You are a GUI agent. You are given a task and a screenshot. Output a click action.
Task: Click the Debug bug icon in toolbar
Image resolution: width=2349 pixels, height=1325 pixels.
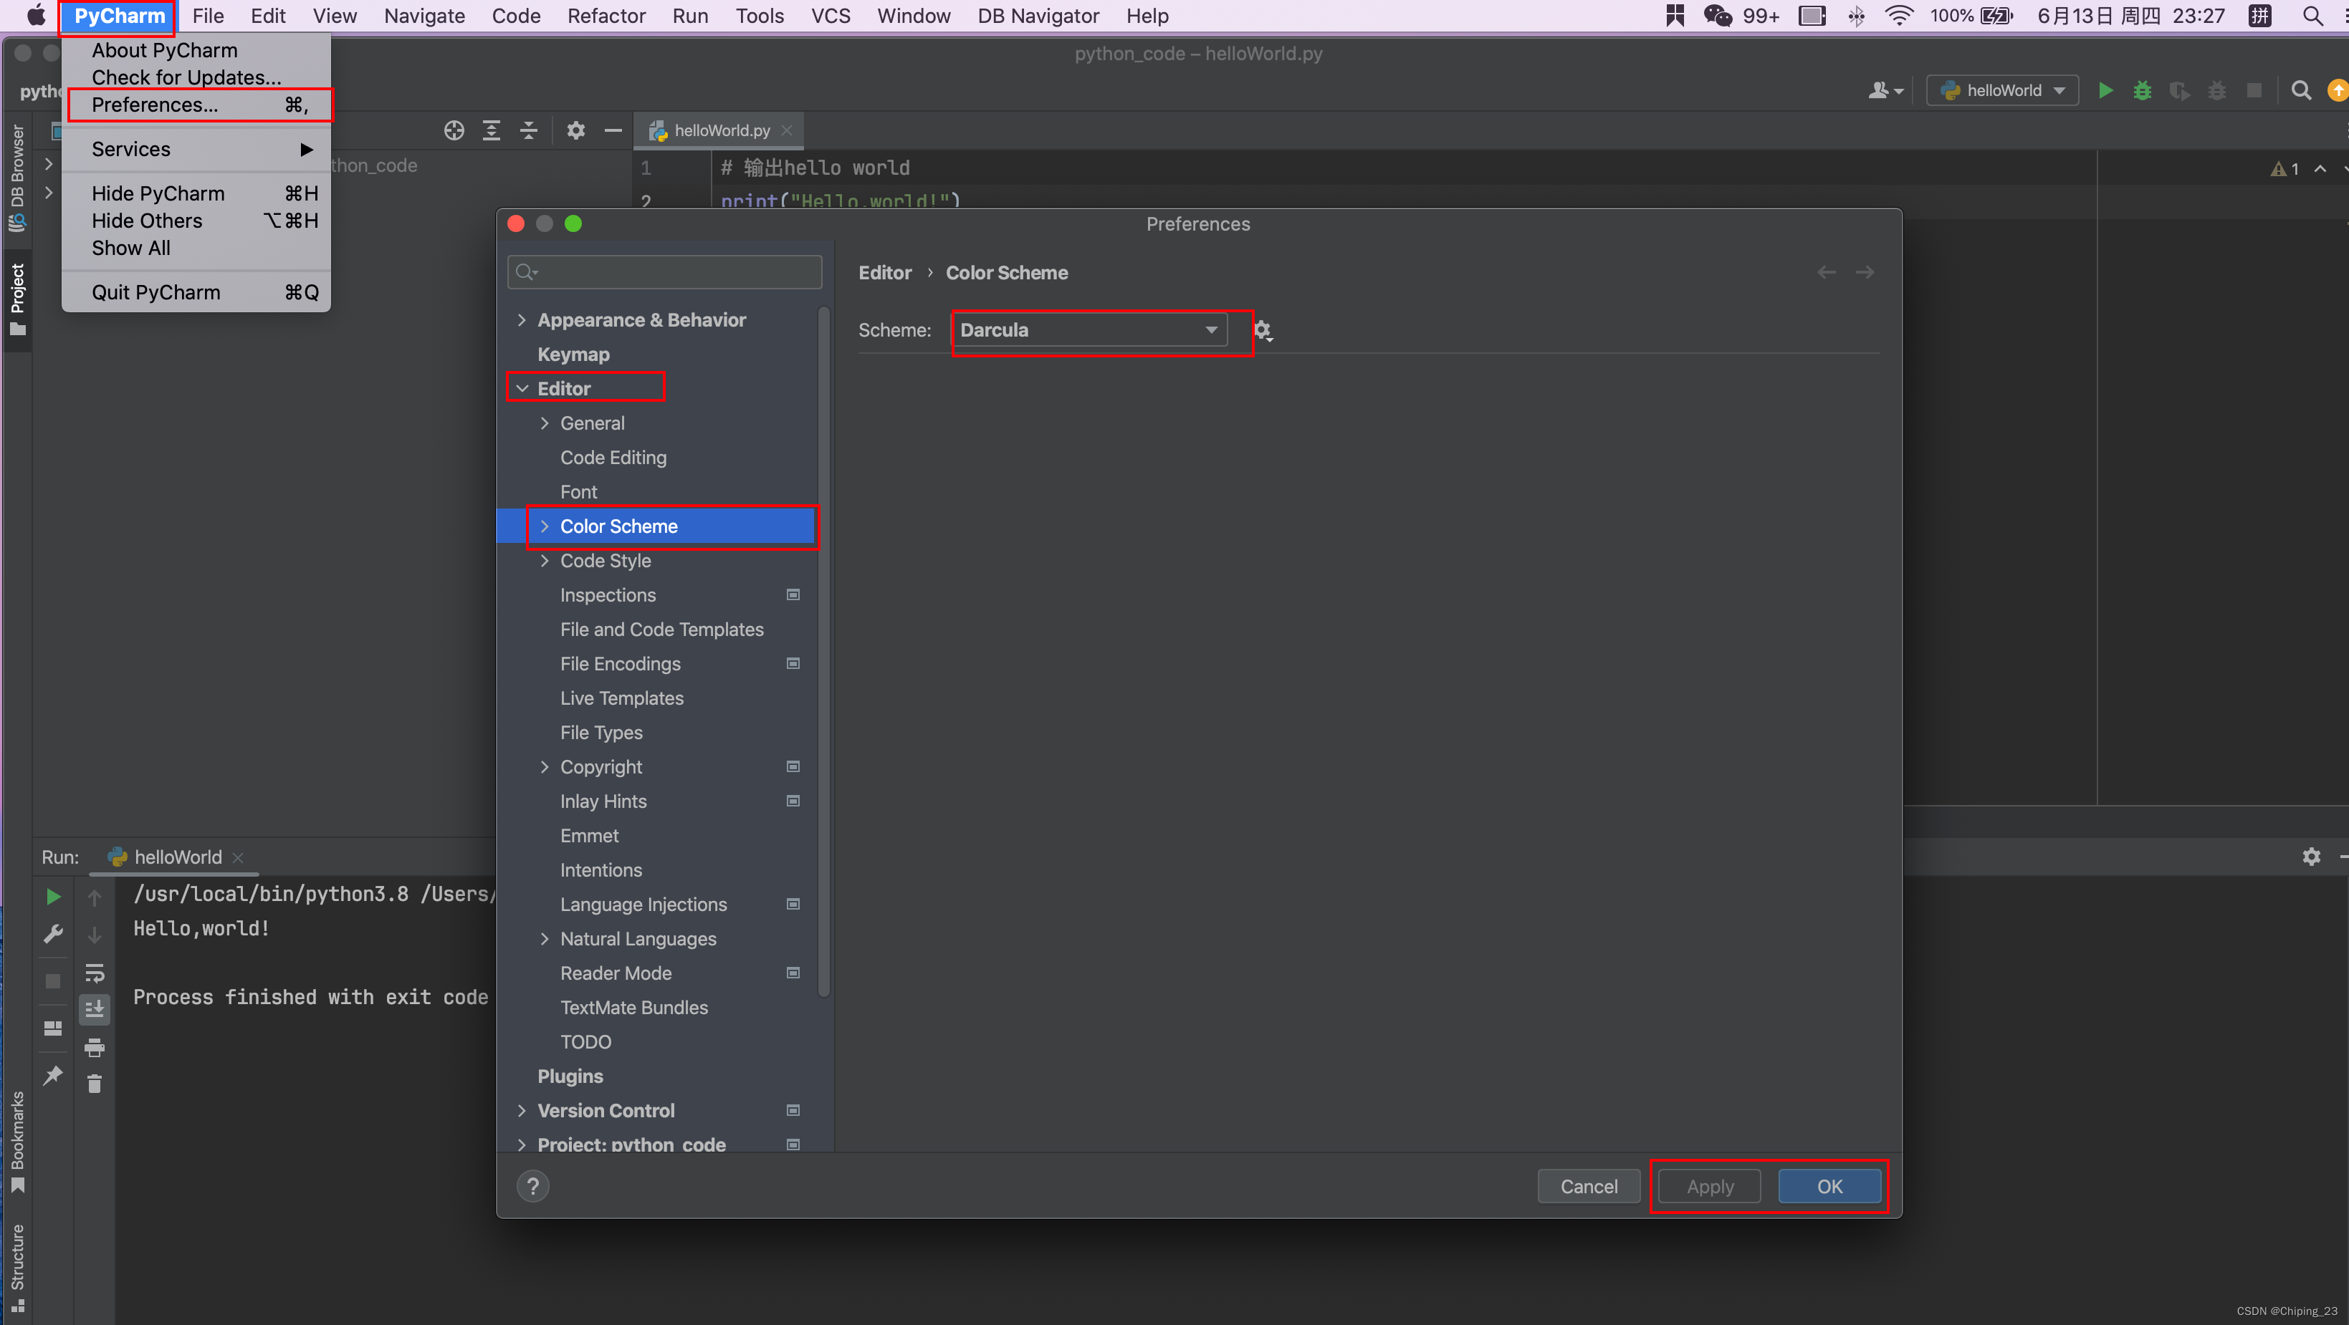pyautogui.click(x=2142, y=90)
